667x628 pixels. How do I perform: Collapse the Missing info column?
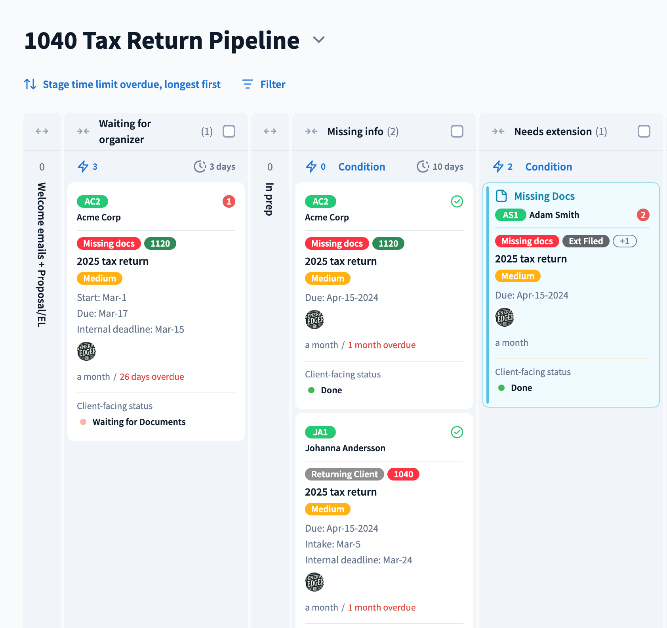point(311,131)
